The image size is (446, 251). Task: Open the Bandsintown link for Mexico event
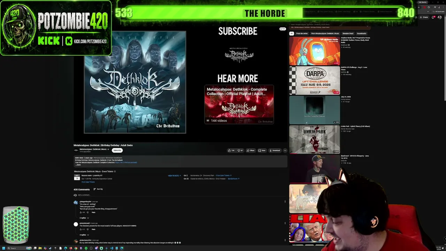point(233,179)
